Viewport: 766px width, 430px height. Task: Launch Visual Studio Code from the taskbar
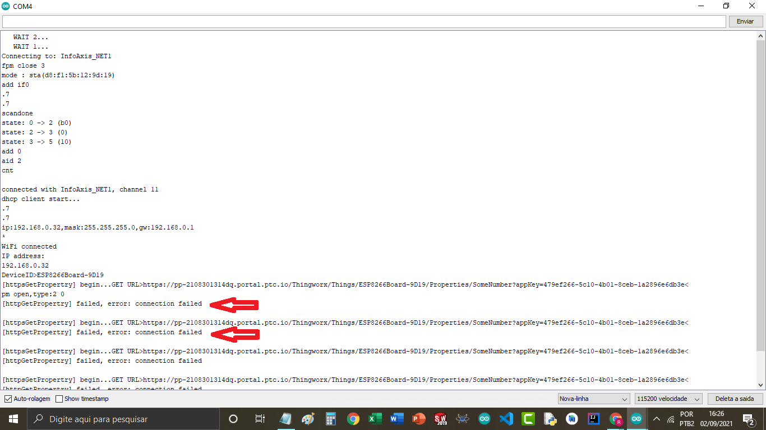click(506, 418)
